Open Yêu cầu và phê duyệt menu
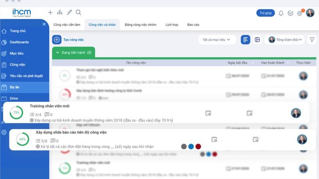 coord(26,76)
